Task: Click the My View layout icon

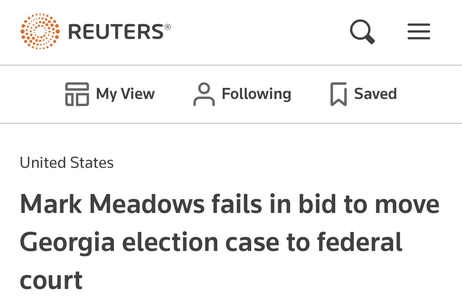Action: (x=77, y=94)
